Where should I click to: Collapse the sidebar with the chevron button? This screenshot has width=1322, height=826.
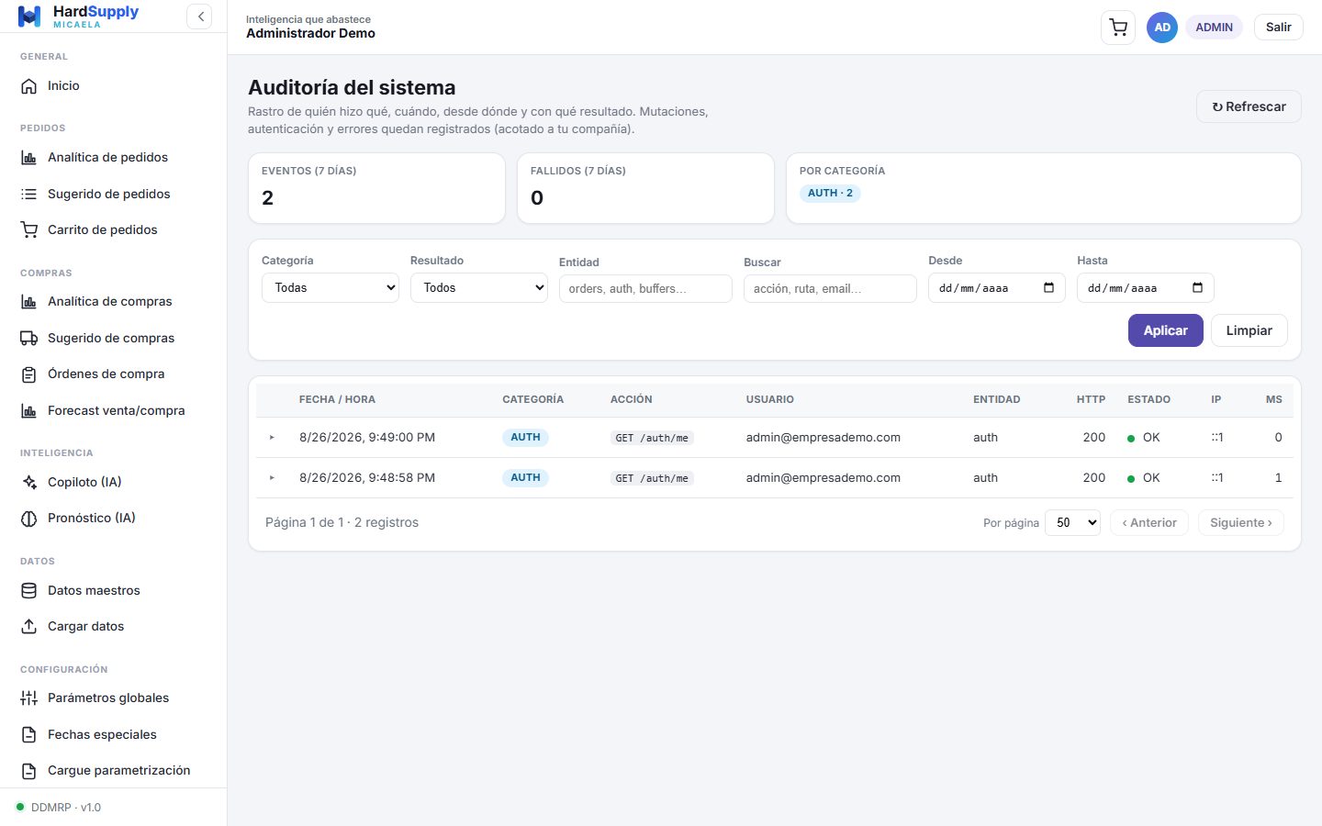click(x=199, y=17)
